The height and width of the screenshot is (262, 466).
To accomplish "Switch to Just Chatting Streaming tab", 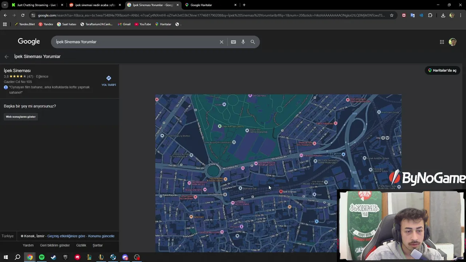I will pos(37,5).
